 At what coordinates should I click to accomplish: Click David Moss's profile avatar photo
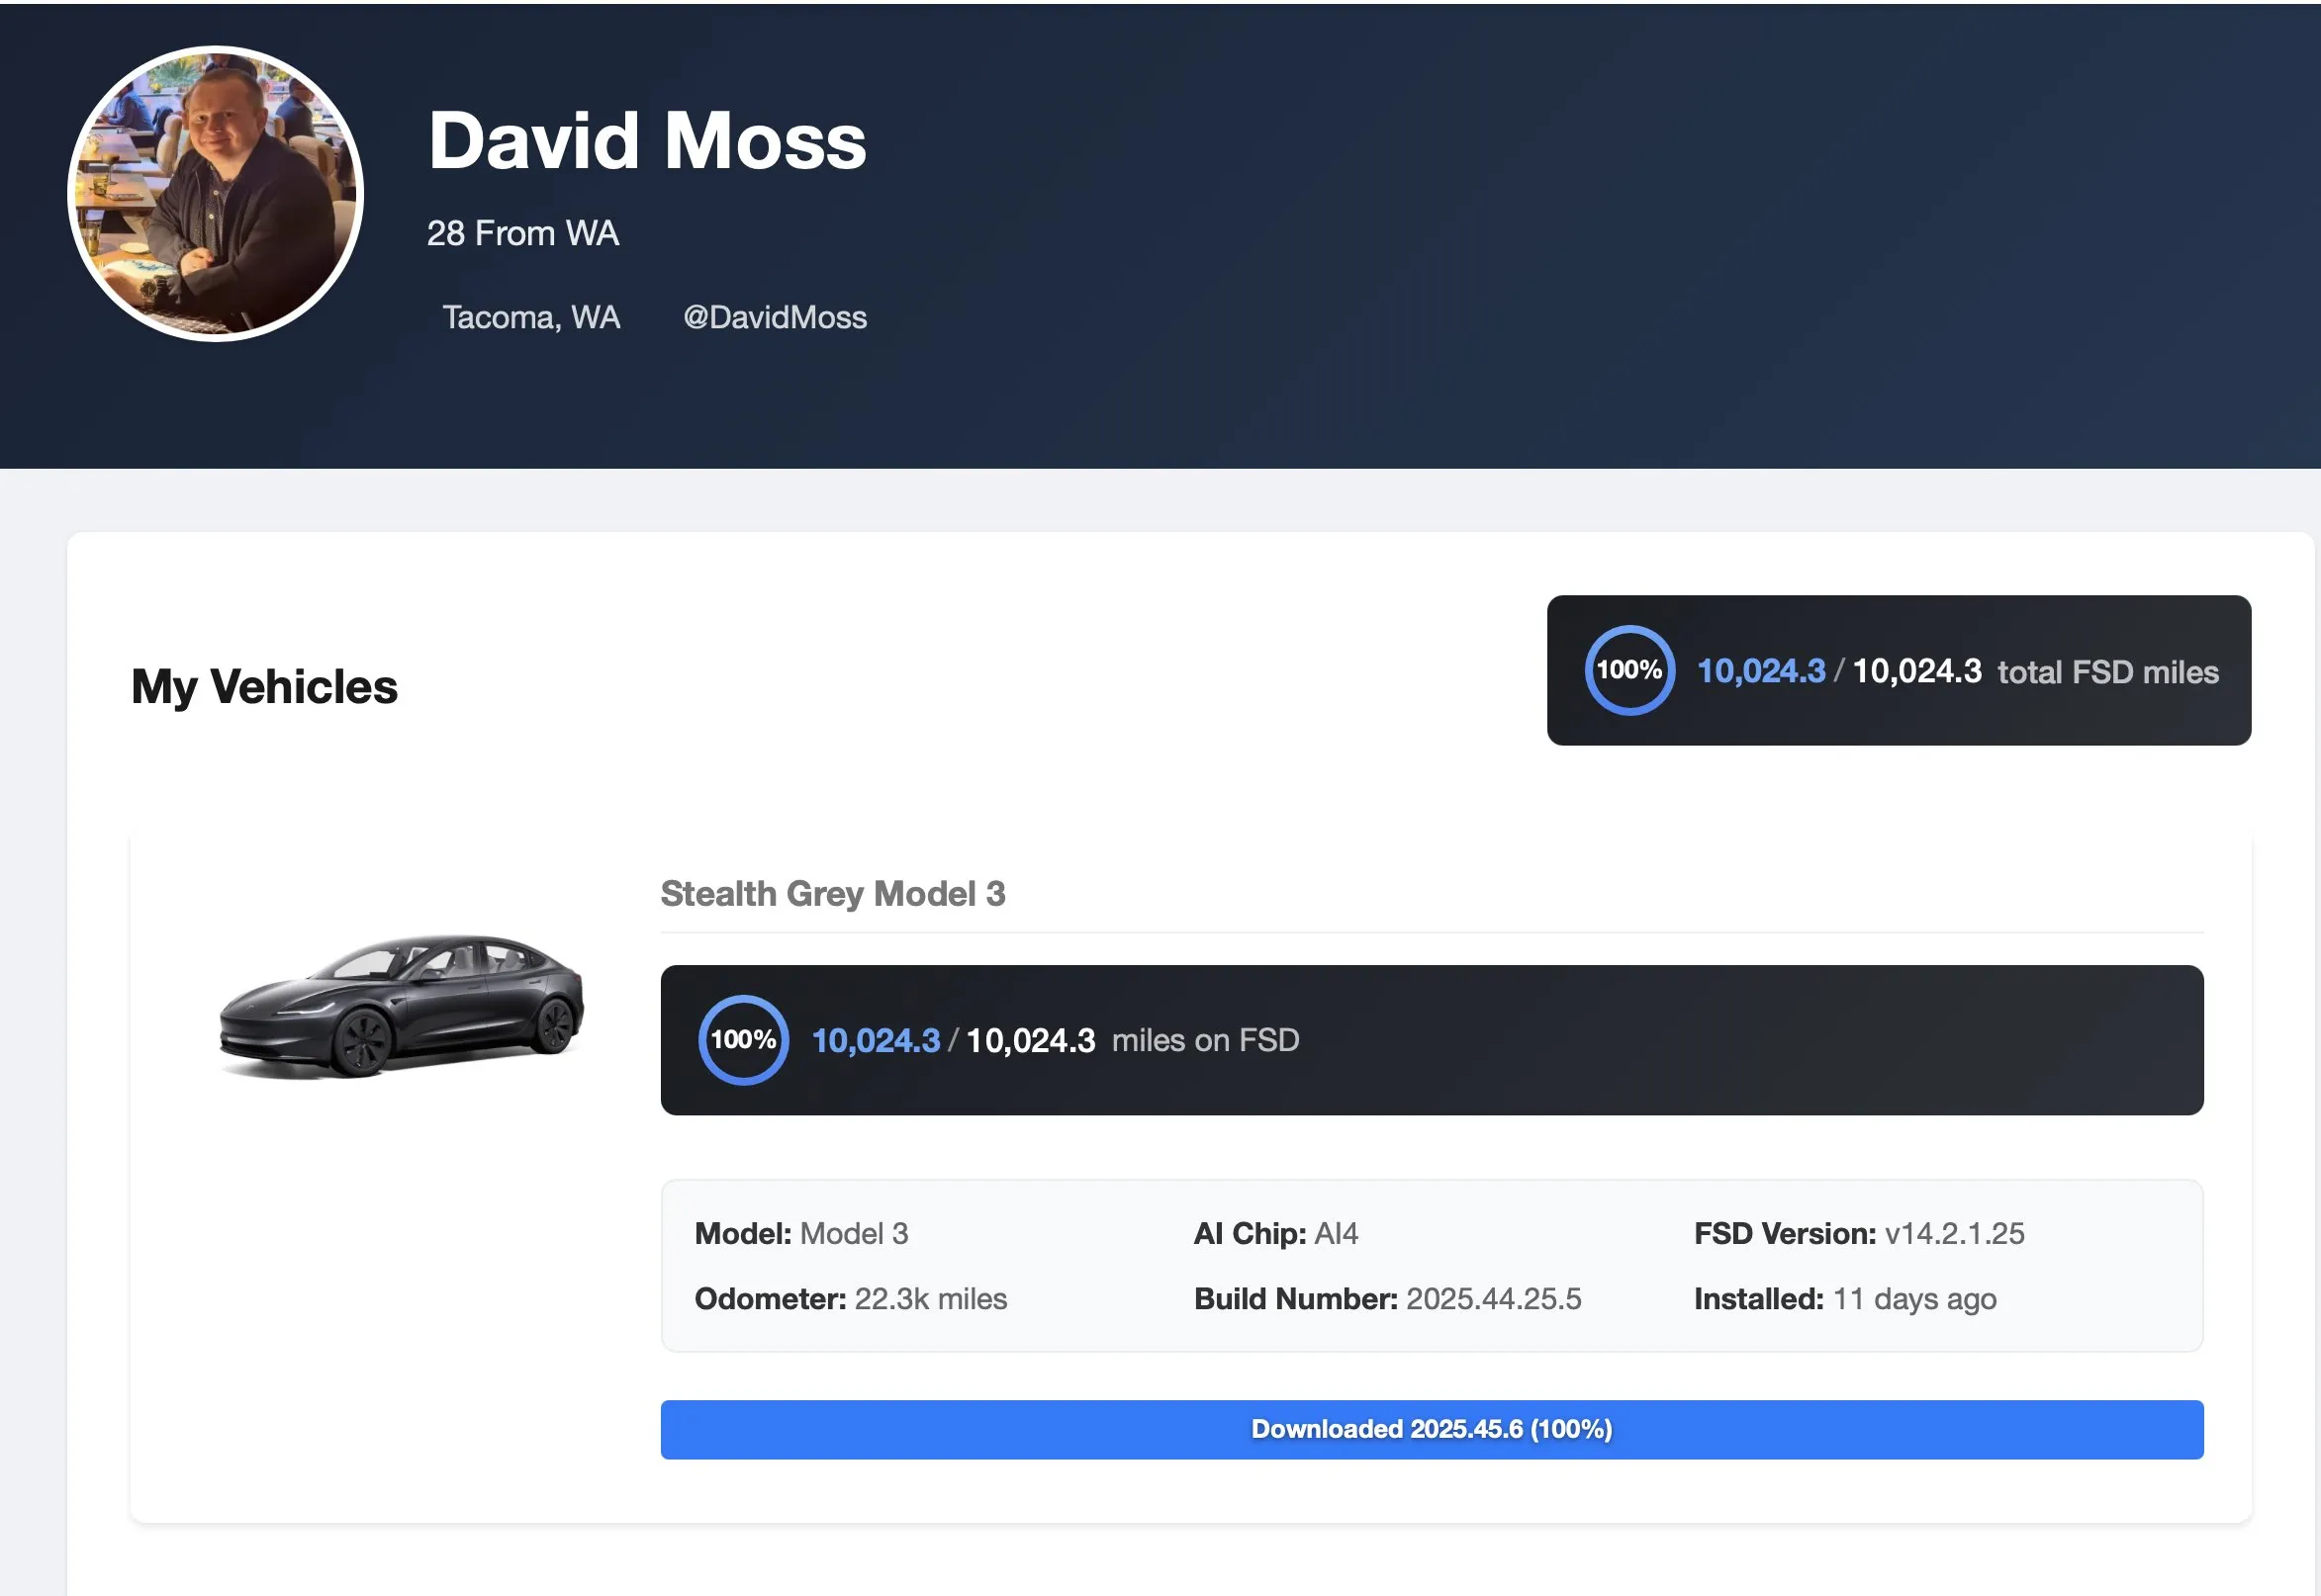pyautogui.click(x=215, y=194)
